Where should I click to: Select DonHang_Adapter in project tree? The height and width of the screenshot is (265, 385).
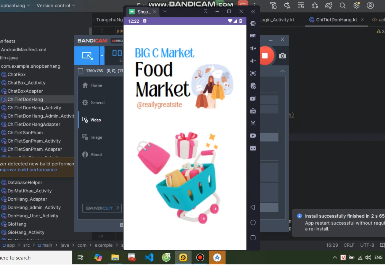tap(27, 199)
